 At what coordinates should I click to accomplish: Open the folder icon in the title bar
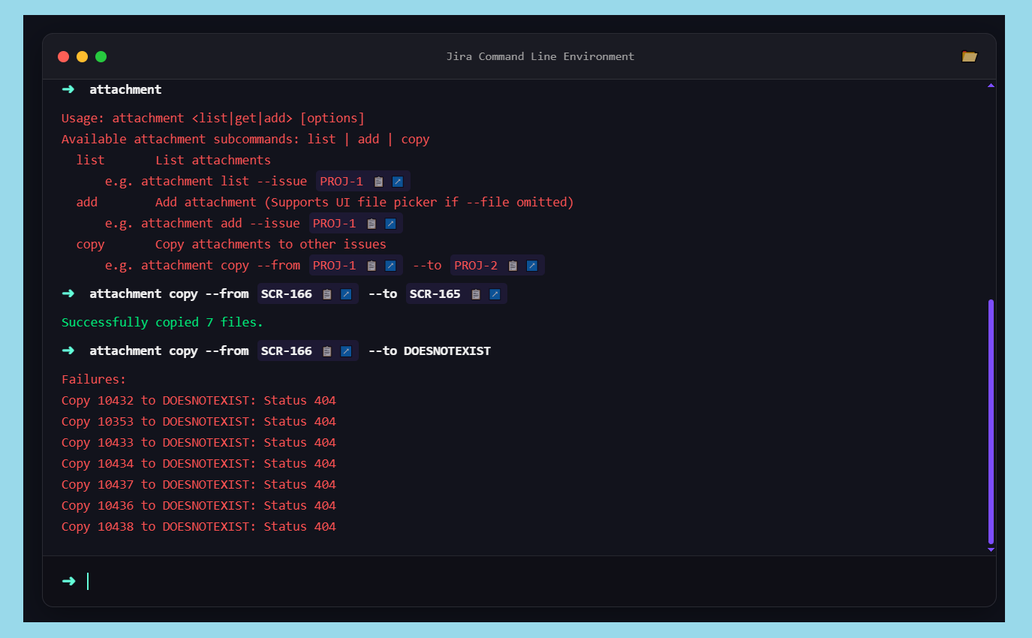[970, 56]
